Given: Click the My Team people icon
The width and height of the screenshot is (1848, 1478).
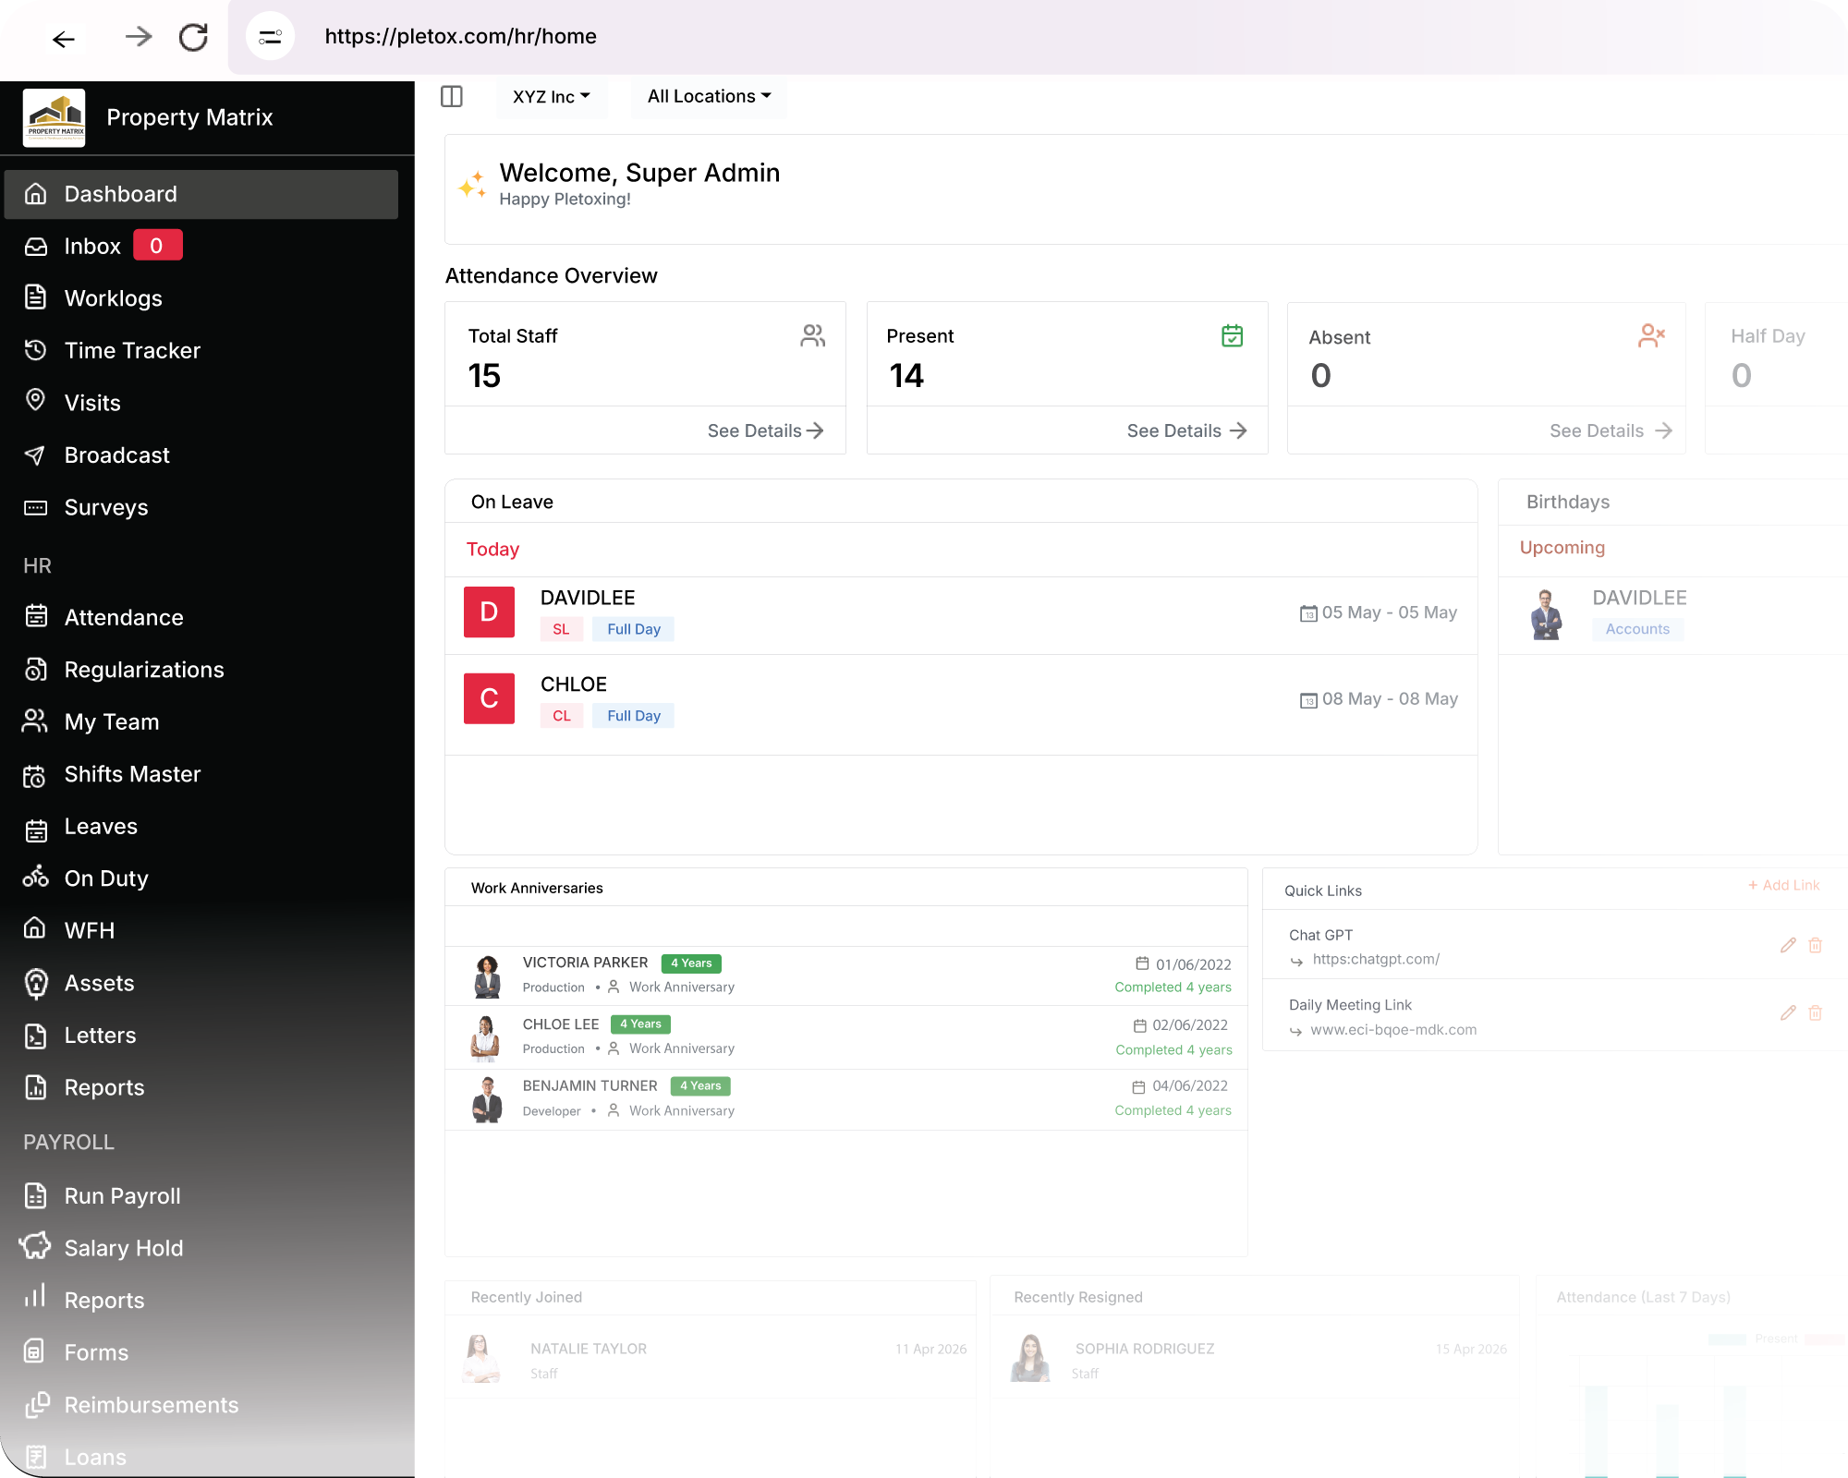Looking at the screenshot, I should 35,721.
